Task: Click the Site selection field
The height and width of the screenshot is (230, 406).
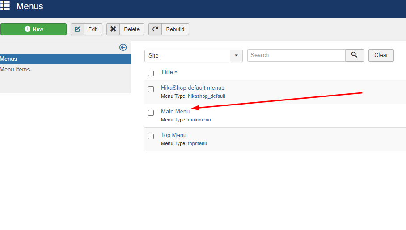Action: (x=187, y=56)
